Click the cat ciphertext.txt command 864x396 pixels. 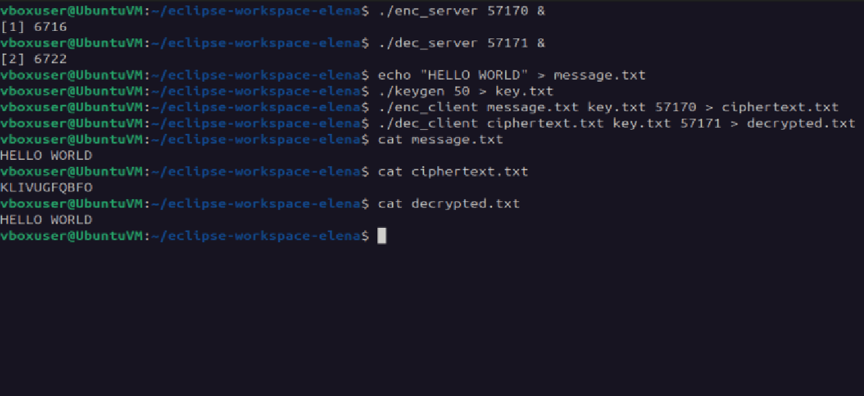tap(453, 172)
